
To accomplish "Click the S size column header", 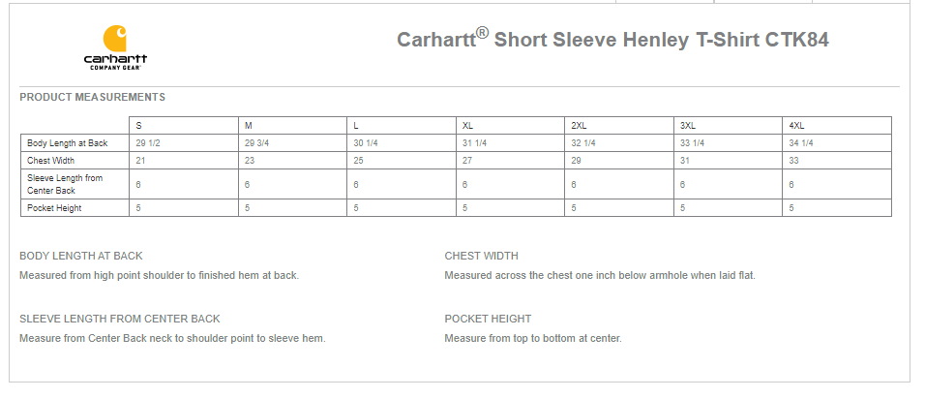I will (139, 126).
